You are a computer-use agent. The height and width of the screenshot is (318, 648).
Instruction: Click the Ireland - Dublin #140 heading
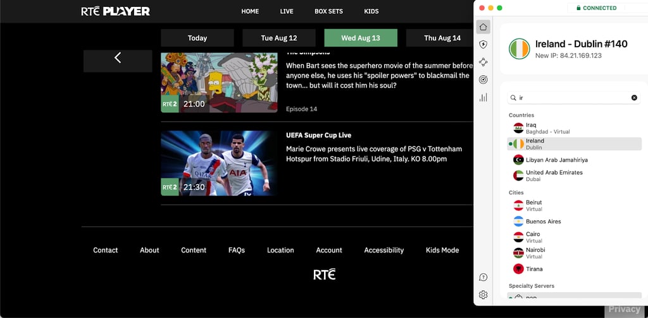point(581,44)
